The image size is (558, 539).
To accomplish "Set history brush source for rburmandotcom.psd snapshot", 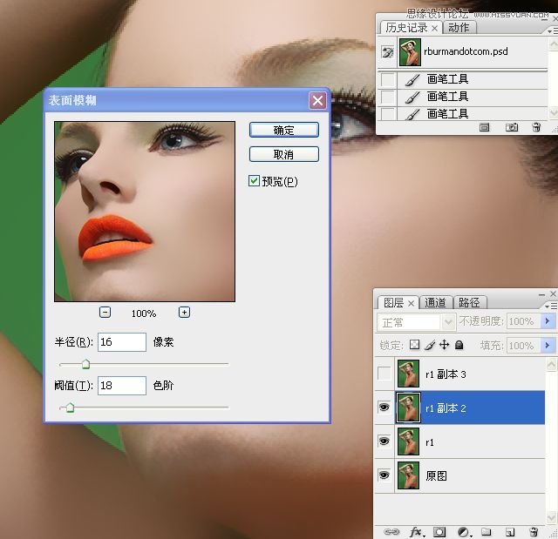I will tap(387, 52).
